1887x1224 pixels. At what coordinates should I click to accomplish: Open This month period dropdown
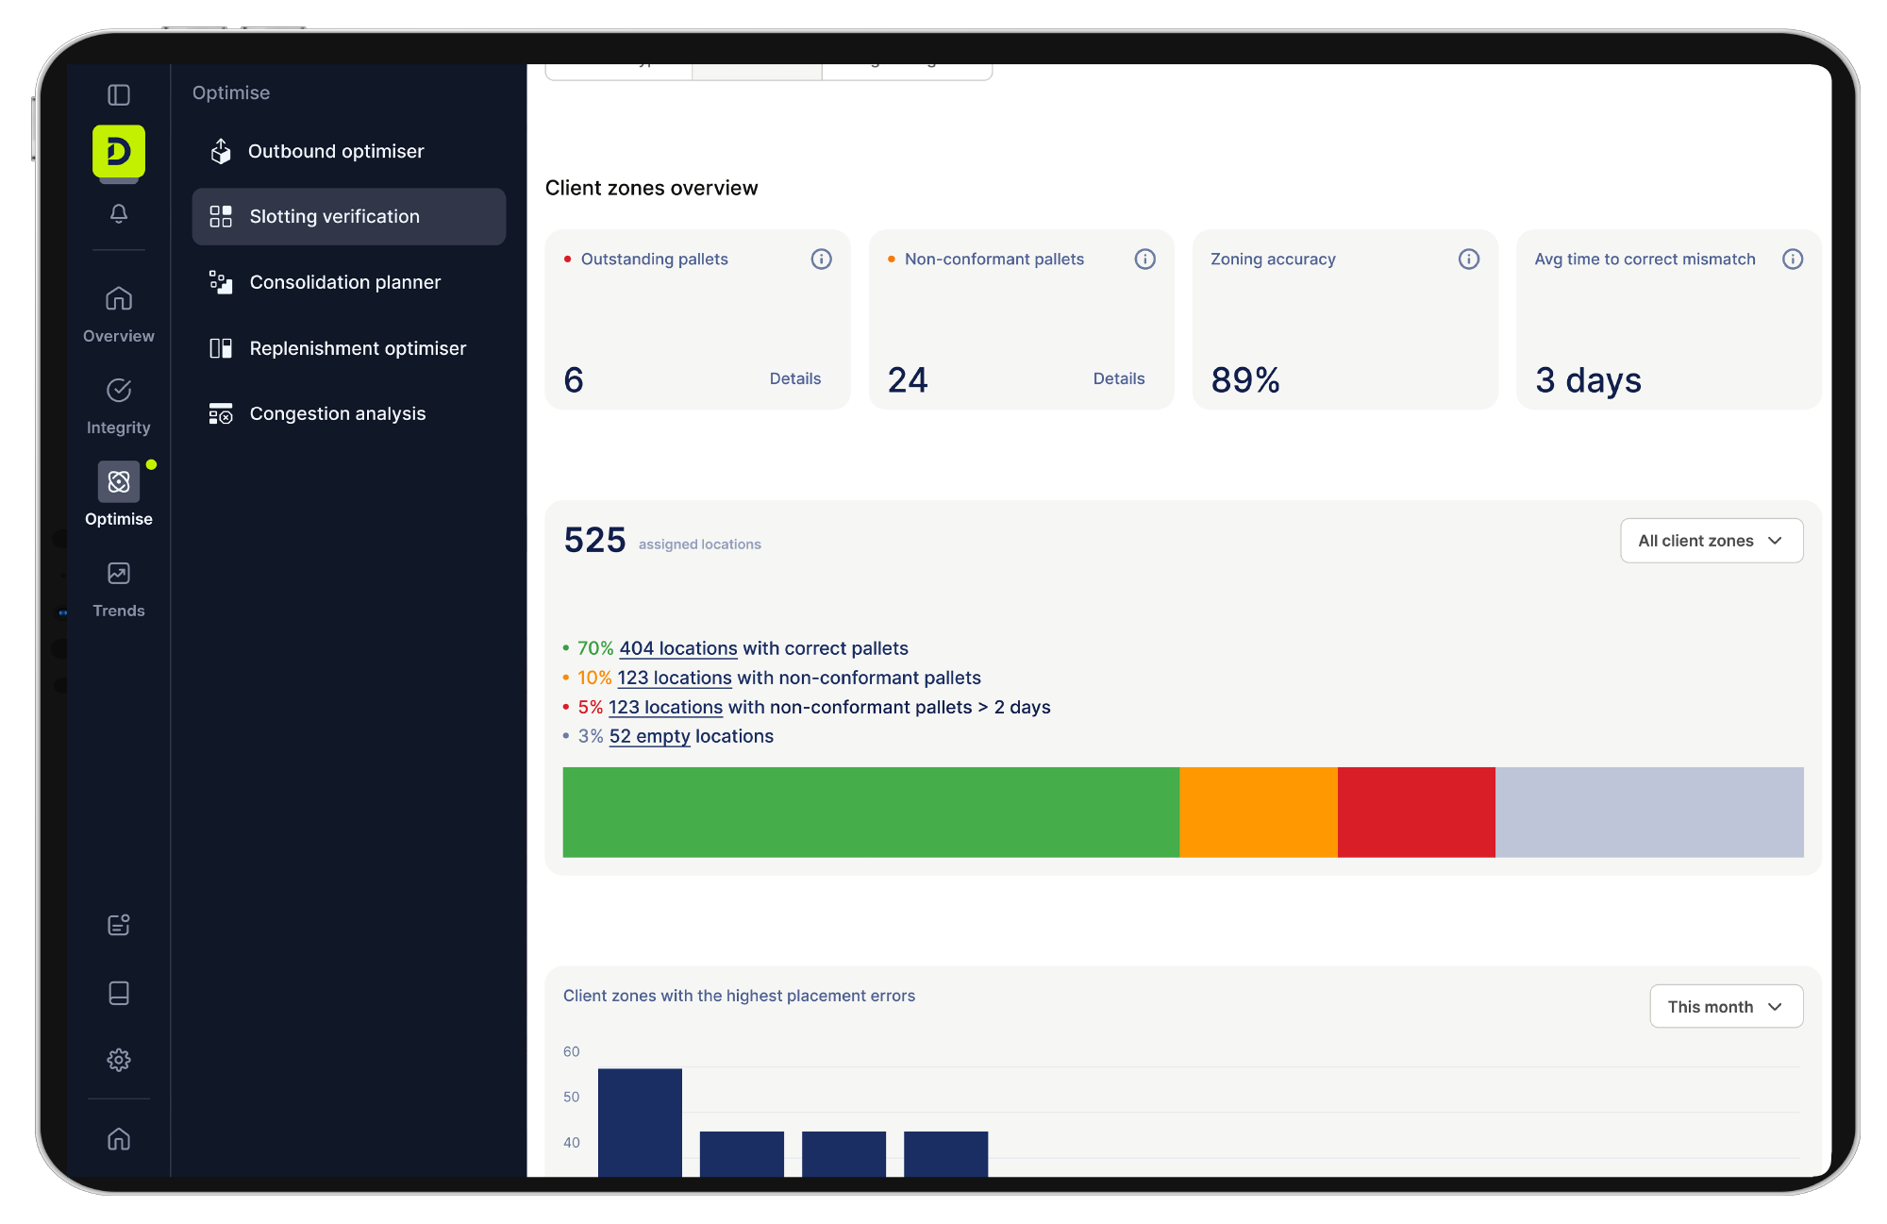point(1726,1007)
